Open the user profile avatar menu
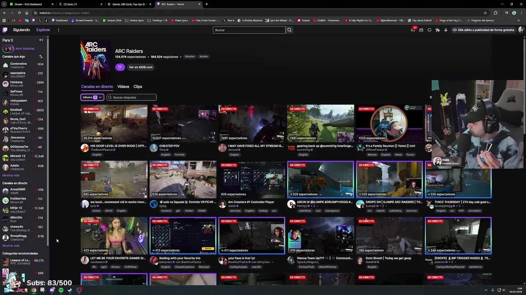This screenshot has width=526, height=295. point(521,30)
